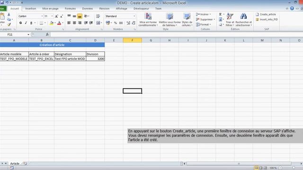Open Mettre sous forme de tableau menu
Image resolution: width=303 pixels, height=170 pixels.
(x=169, y=19)
